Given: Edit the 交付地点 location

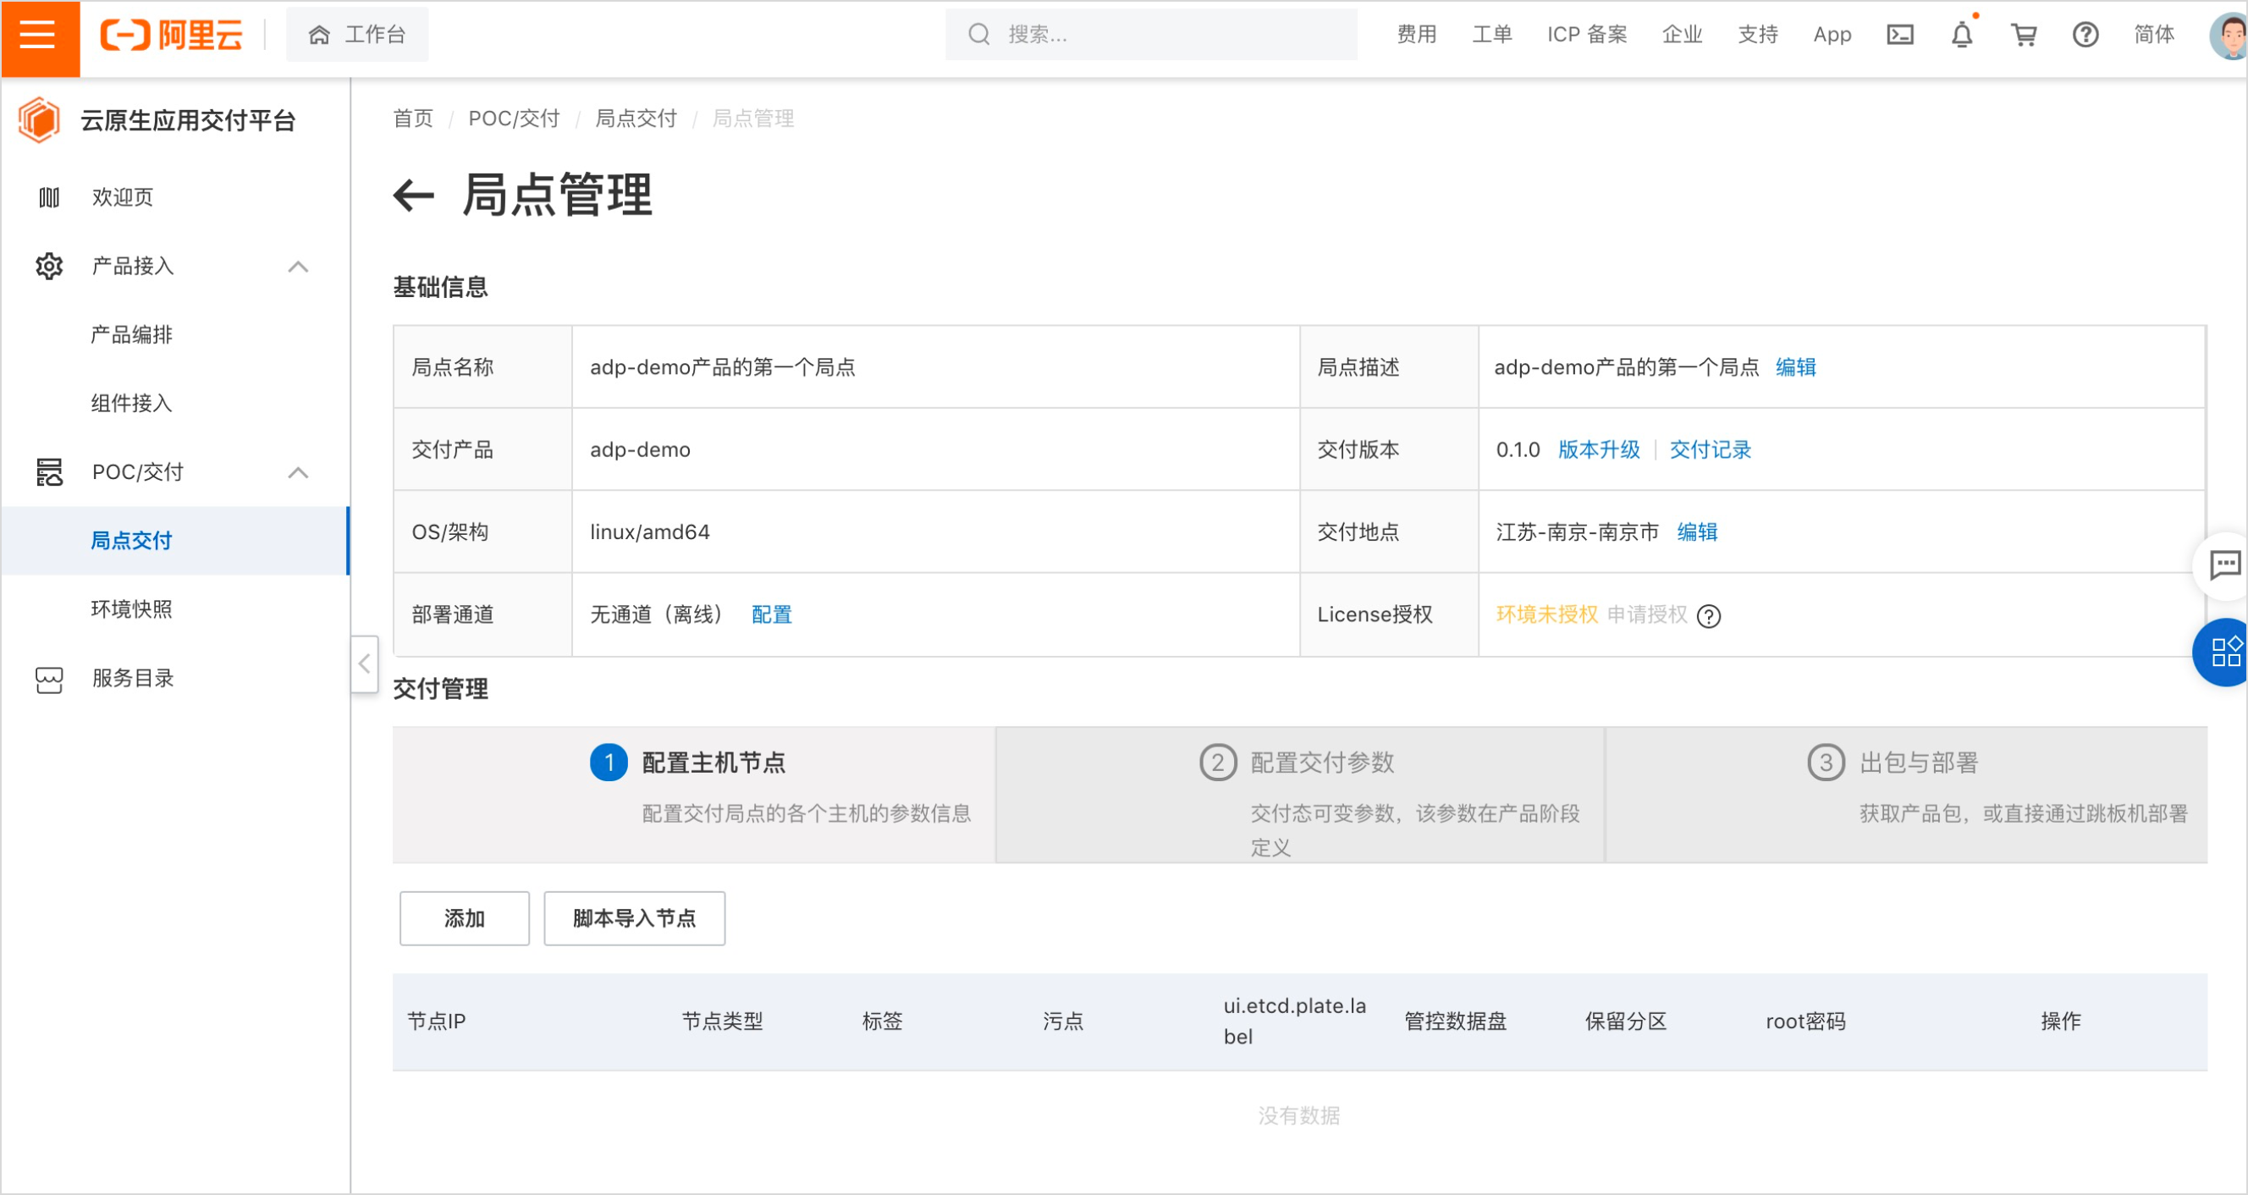Looking at the screenshot, I should click(1697, 532).
